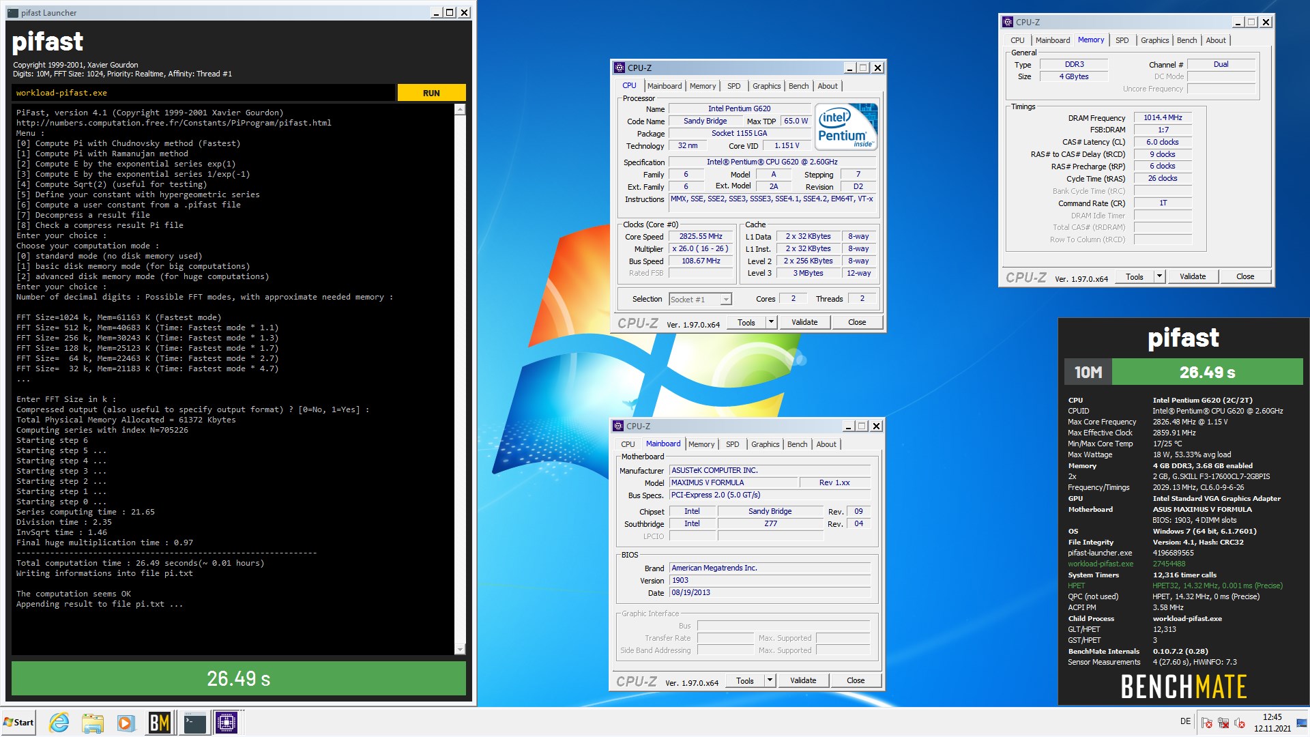Click the Intel Pentium inside logo
The width and height of the screenshot is (1310, 737).
click(847, 127)
